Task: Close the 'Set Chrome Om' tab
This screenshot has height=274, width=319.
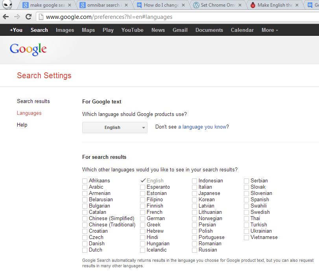Action: coord(240,5)
